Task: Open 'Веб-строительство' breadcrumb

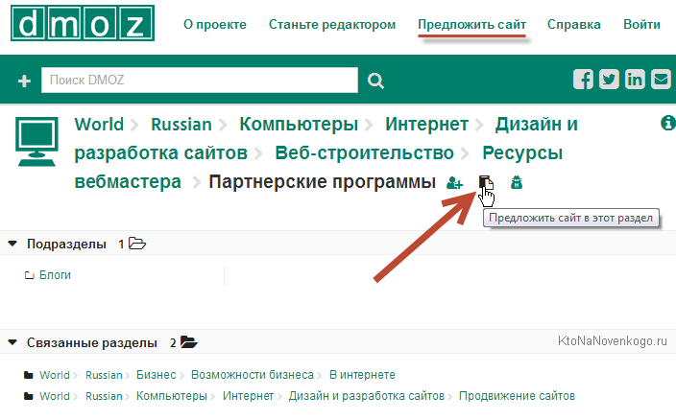Action: coord(364,152)
